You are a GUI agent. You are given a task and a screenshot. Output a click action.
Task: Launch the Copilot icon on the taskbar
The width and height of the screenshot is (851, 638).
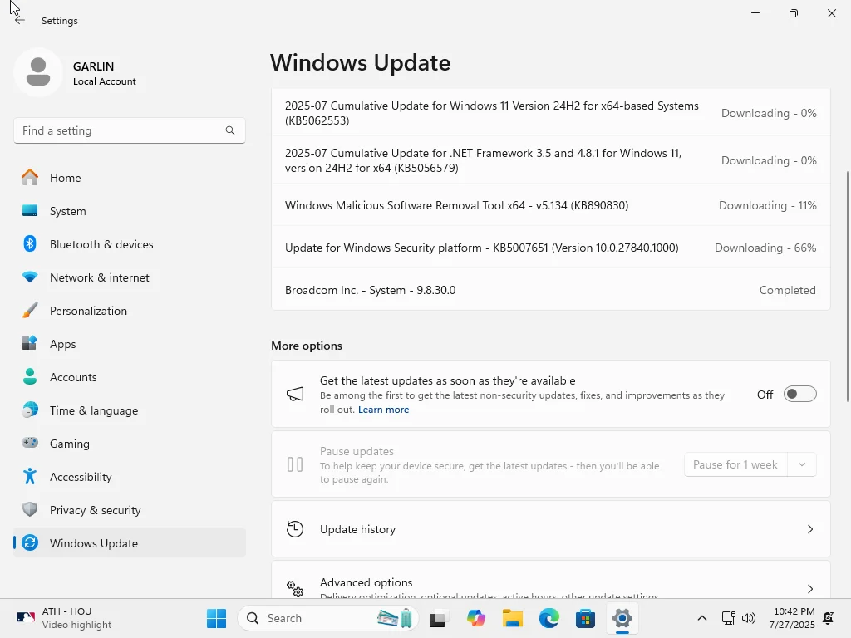point(476,618)
